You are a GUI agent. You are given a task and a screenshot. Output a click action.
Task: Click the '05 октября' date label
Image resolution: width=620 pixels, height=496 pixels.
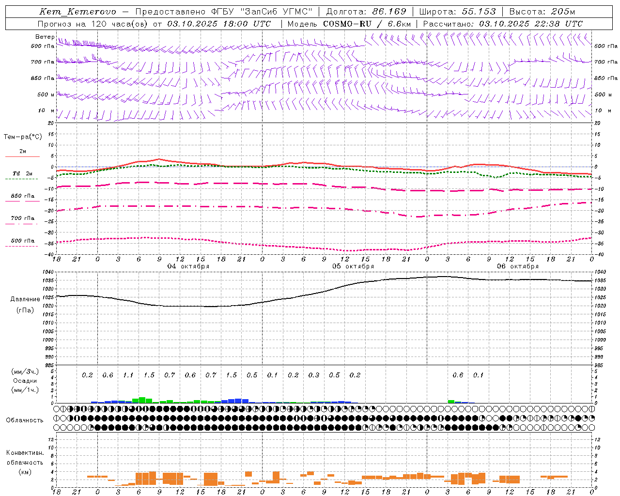[353, 266]
